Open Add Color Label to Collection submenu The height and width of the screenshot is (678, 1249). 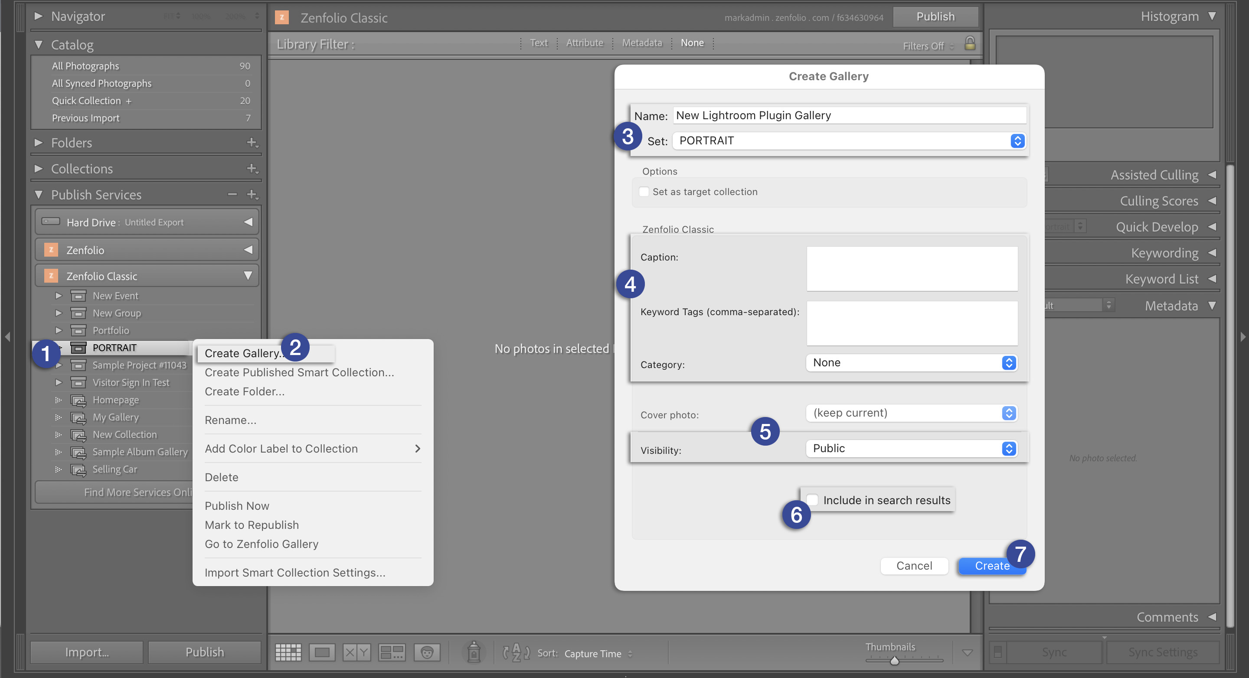313,448
